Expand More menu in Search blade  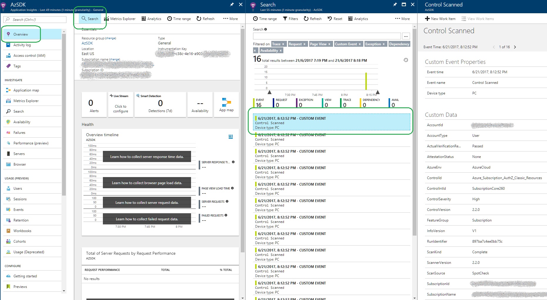(x=402, y=19)
